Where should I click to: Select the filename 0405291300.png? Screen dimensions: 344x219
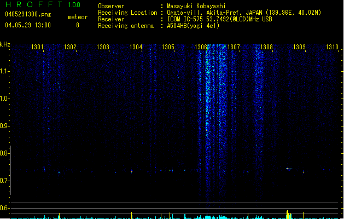tap(28, 14)
